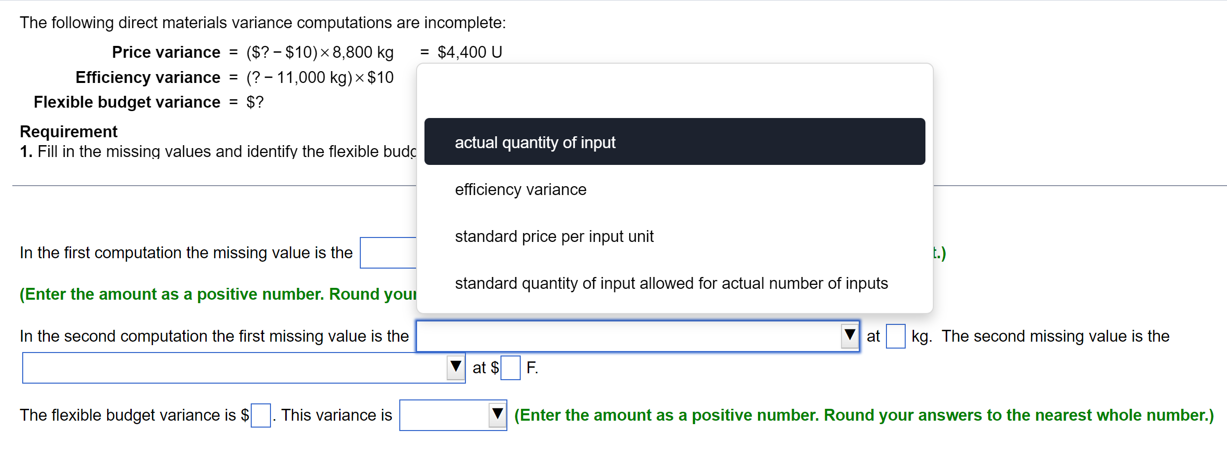Select "standard quantity of input allowed" option

pos(671,283)
